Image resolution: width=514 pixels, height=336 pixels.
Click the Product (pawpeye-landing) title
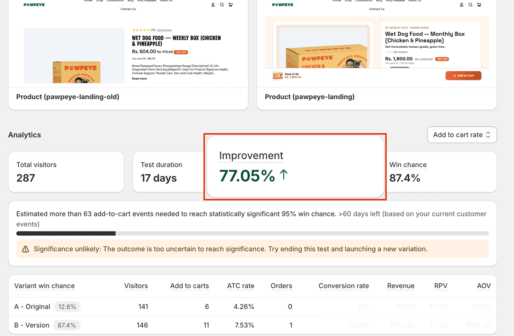pos(310,97)
